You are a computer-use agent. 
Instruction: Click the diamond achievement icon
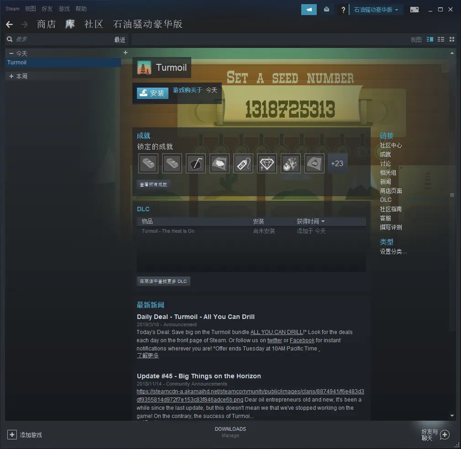[x=267, y=163]
